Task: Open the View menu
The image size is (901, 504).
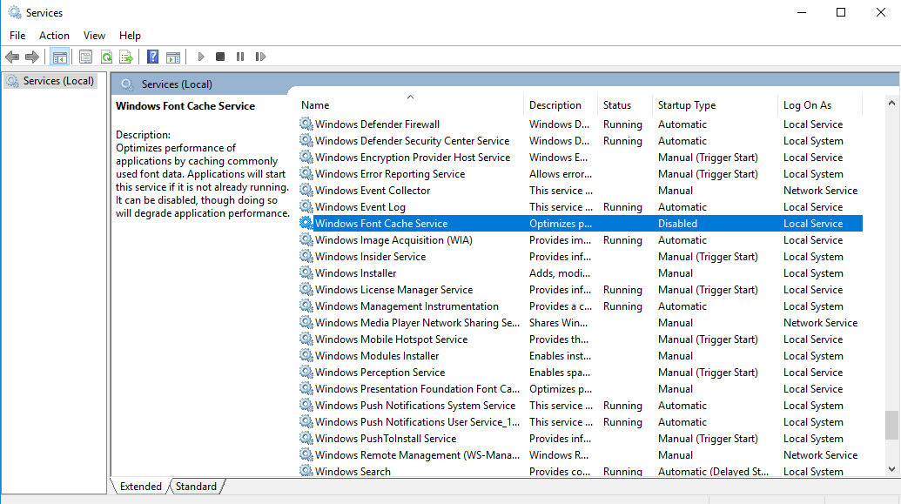Action: (94, 36)
